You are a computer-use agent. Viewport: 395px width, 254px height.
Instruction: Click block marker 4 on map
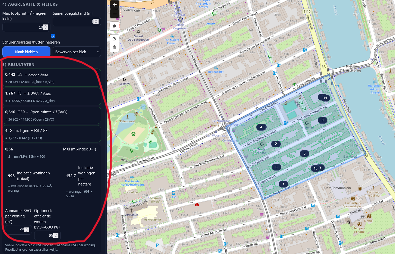(x=261, y=127)
